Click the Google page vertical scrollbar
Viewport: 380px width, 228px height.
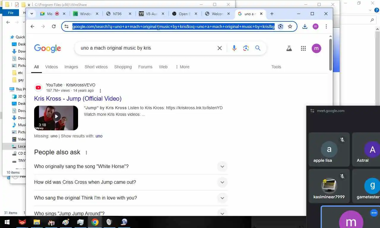pyautogui.click(x=330, y=54)
